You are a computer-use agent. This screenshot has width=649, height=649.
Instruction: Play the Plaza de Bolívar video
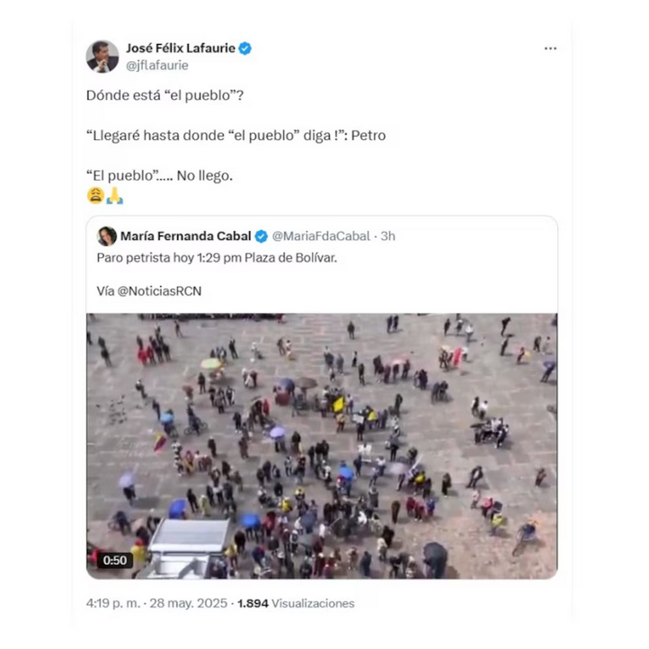click(322, 446)
